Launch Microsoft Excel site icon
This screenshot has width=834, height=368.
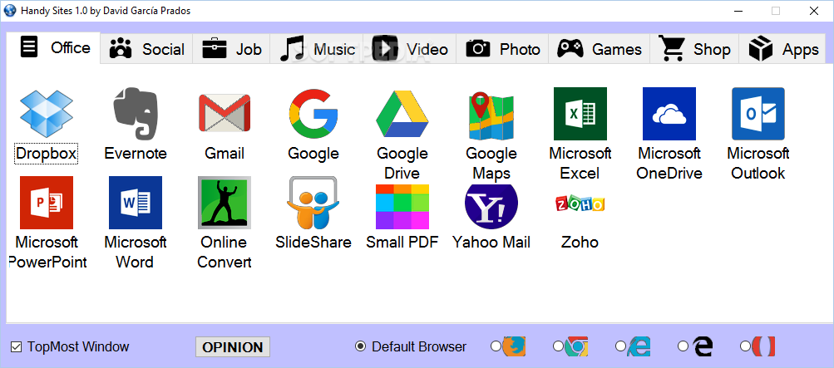coord(580,114)
